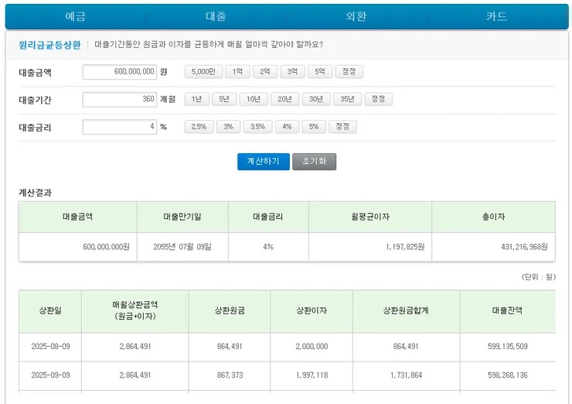Click the (단위 : 원) unit note
The width and height of the screenshot is (572, 404).
click(539, 277)
